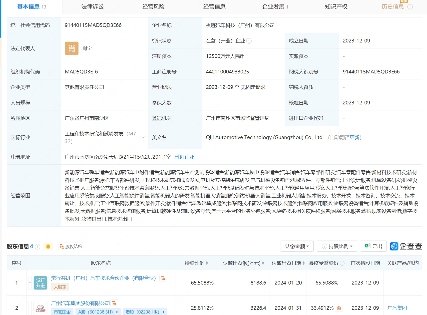
Task: Click info icon beside 股东信息 4
Action: coord(37,247)
